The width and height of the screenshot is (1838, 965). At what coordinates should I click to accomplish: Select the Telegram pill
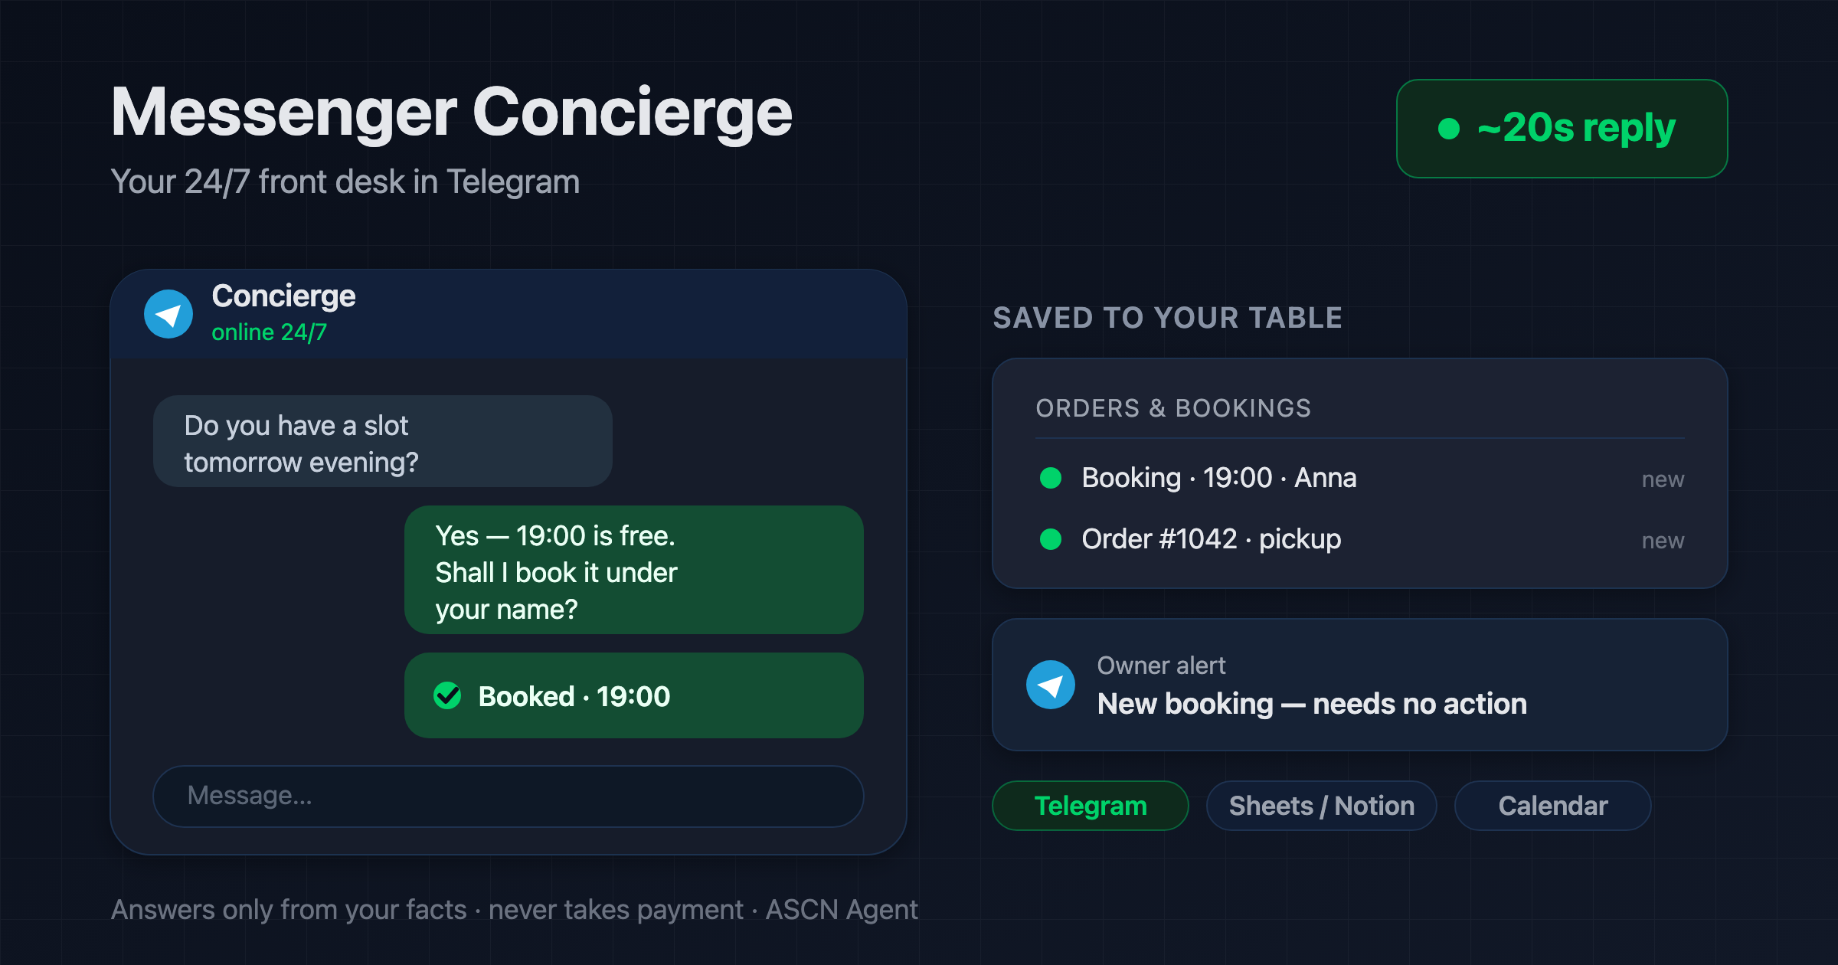(1091, 806)
